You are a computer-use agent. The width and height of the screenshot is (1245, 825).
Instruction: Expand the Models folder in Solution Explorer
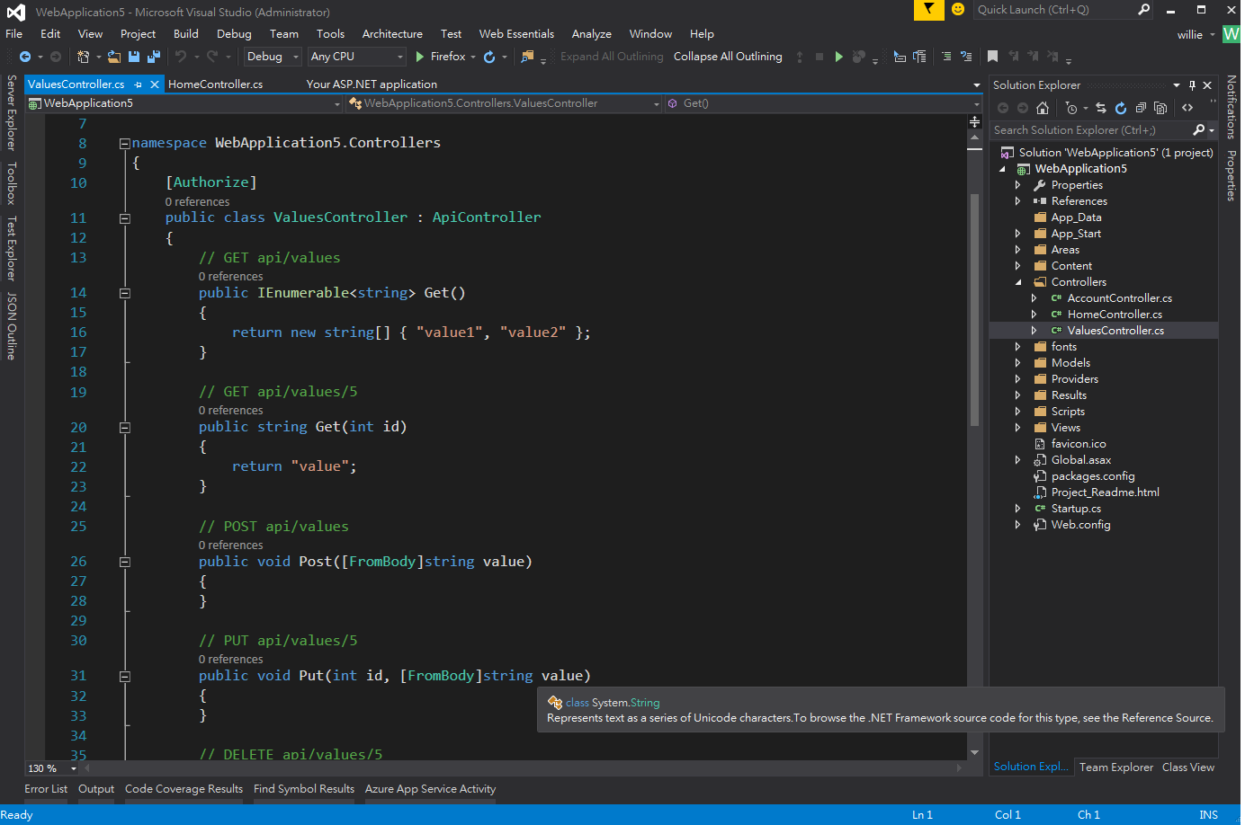click(x=1018, y=363)
